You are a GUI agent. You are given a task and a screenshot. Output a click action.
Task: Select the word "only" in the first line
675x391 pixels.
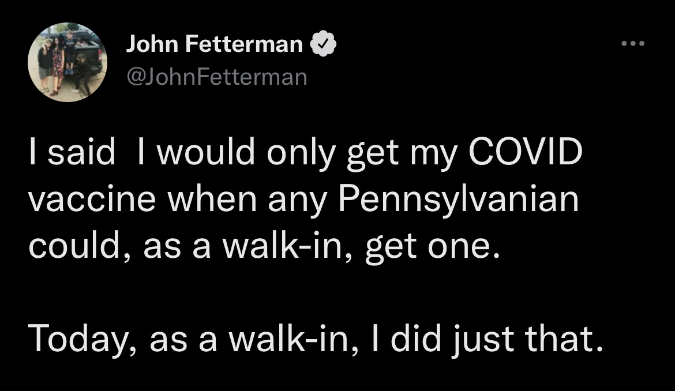(301, 154)
